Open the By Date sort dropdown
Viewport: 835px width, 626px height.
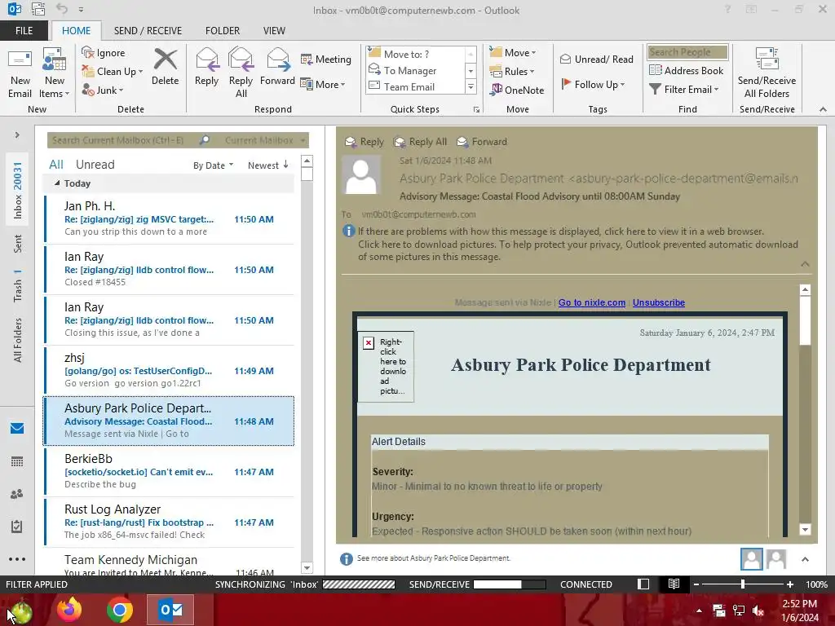click(x=213, y=165)
